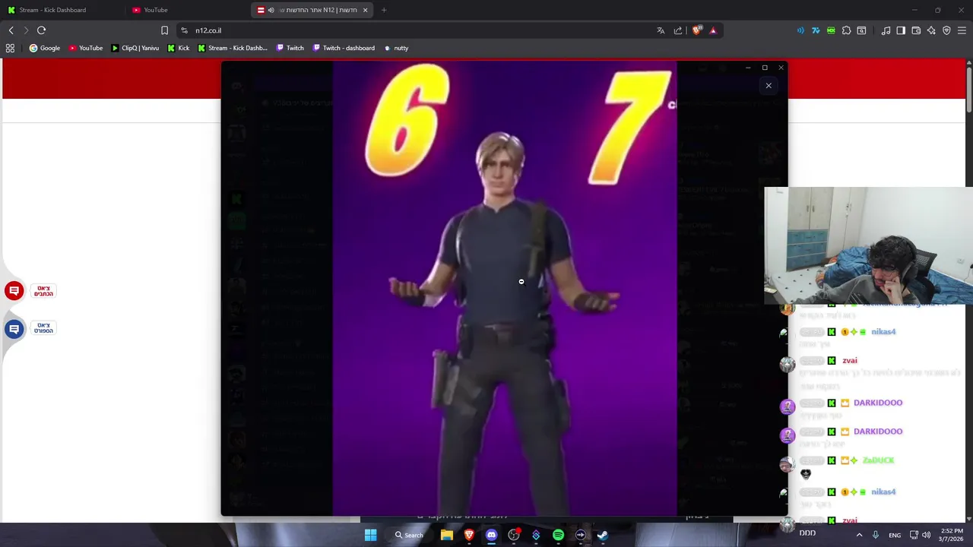Open site settings icon beside n12.co.il address

(184, 30)
